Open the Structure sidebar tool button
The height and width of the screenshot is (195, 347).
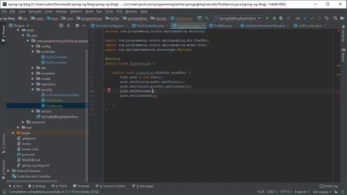(x=3, y=143)
